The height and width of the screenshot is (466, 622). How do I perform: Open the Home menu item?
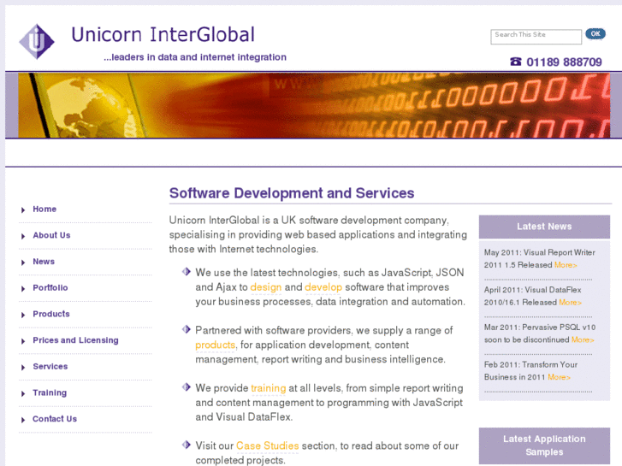click(x=44, y=209)
